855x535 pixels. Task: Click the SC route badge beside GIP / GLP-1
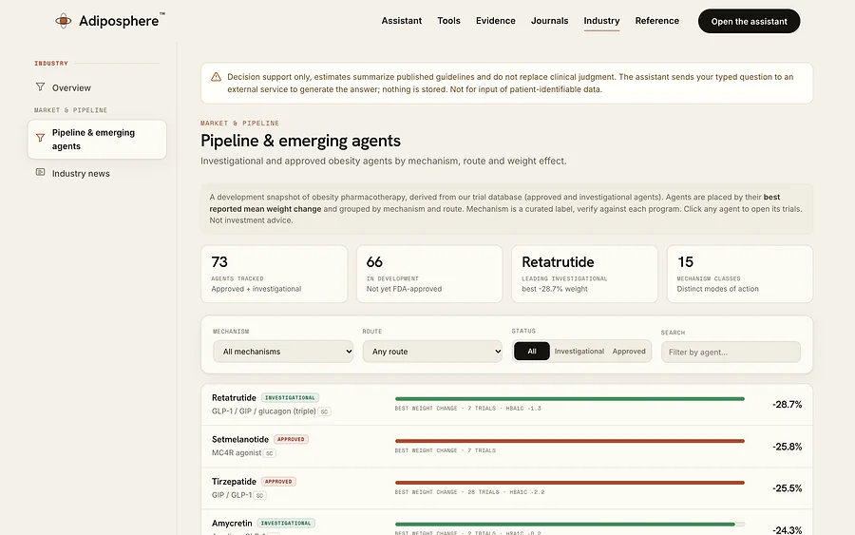(260, 496)
